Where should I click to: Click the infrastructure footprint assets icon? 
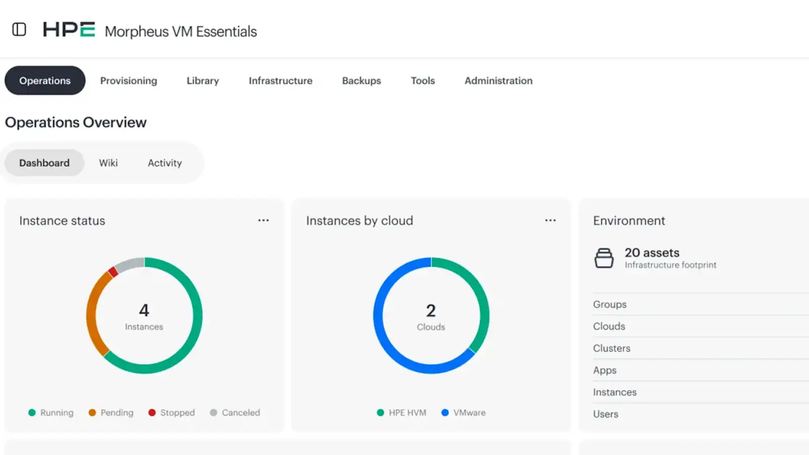tap(604, 258)
